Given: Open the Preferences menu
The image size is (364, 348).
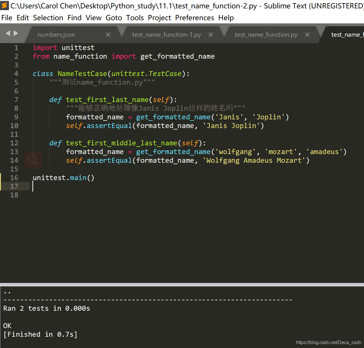Looking at the screenshot, I should (194, 18).
